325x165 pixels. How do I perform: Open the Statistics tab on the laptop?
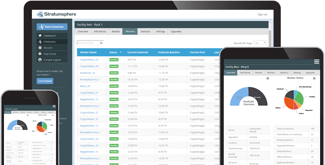coord(146,32)
